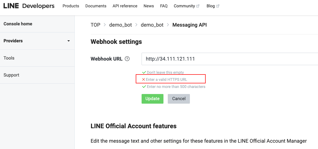Open the Community external link
The height and width of the screenshot is (149, 318).
[187, 6]
